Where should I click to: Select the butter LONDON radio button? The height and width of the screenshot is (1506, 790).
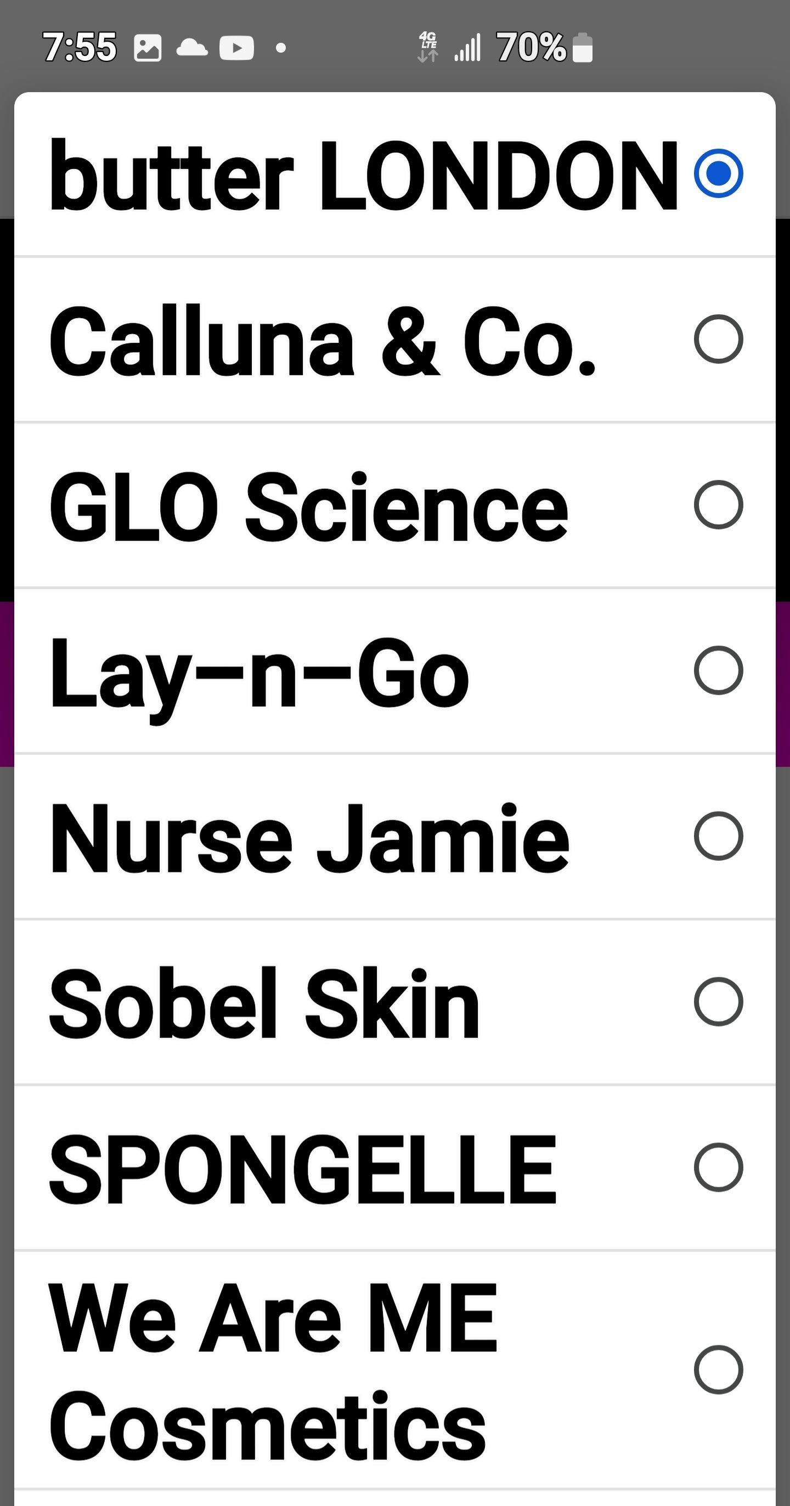pos(718,173)
